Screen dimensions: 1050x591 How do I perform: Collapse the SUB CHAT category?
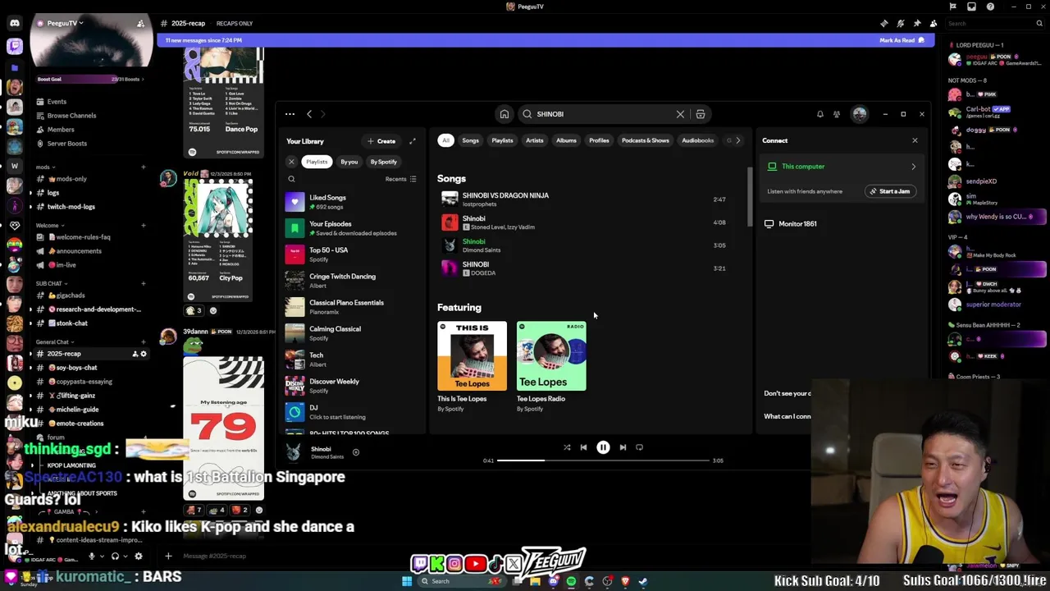coord(51,284)
